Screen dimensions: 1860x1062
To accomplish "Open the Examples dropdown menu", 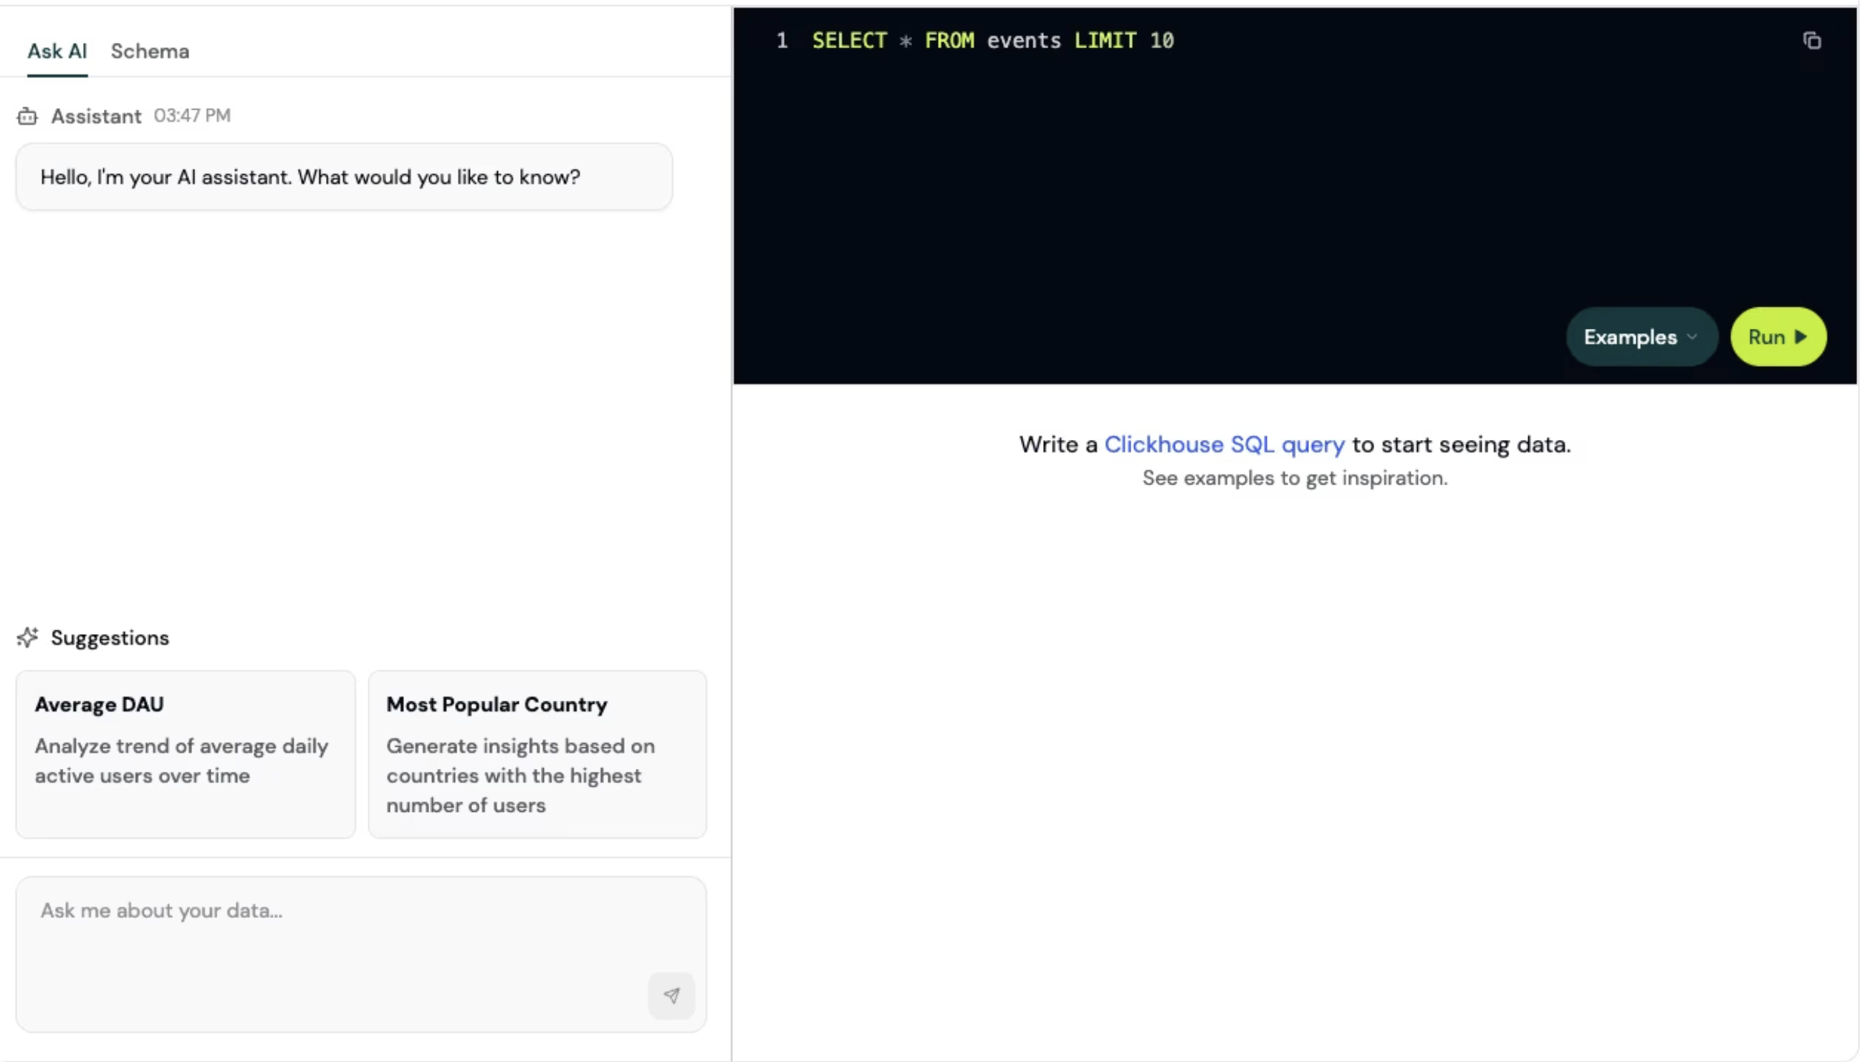I will point(1641,337).
